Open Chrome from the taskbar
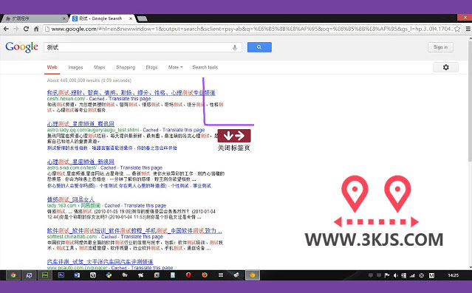Screen dimensions: 472x293 coord(13,275)
